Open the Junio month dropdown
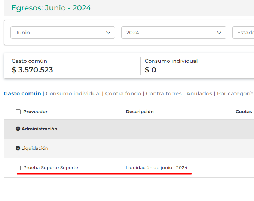The height and width of the screenshot is (201, 254). pyautogui.click(x=63, y=33)
